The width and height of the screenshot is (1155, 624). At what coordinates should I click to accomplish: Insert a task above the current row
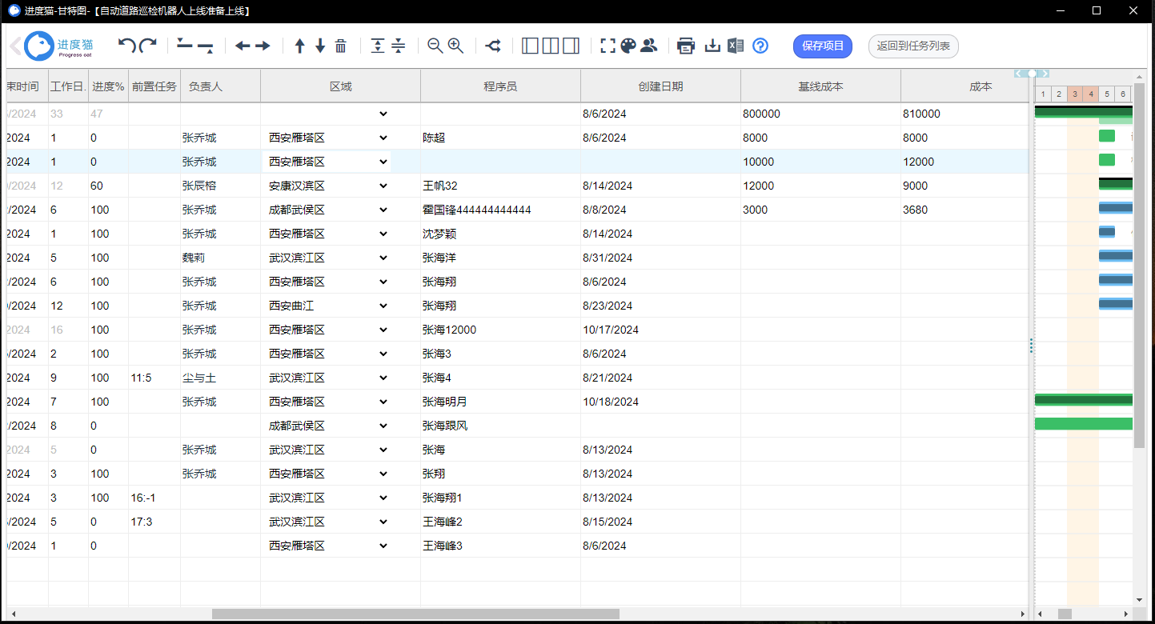pos(185,45)
